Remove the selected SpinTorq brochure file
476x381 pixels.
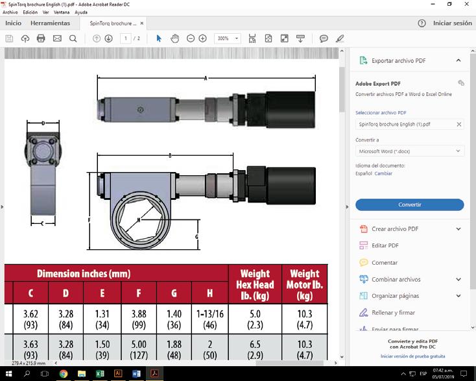459,124
